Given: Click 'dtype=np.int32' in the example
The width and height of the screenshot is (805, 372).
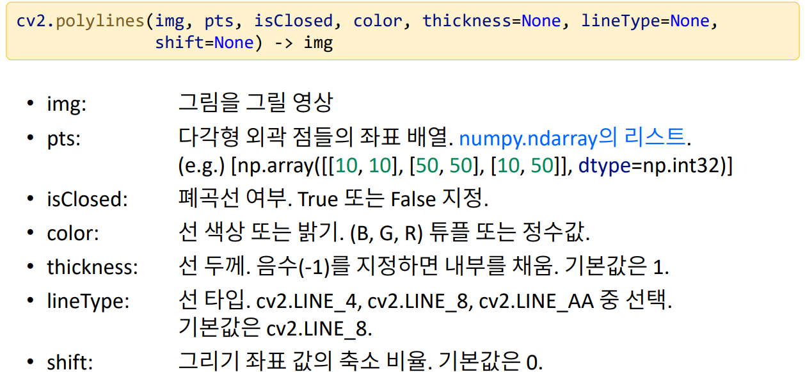Looking at the screenshot, I should [x=652, y=166].
